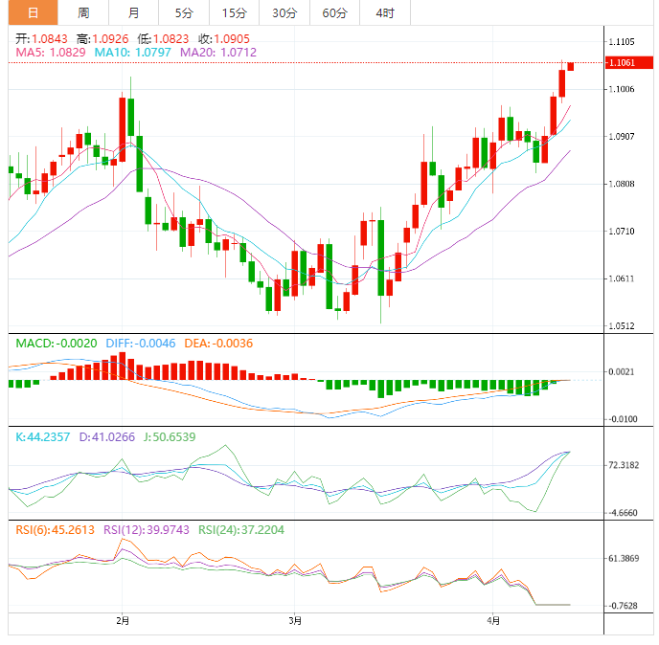Select the 60分 timeframe tab
The image size is (659, 645).
pyautogui.click(x=334, y=12)
